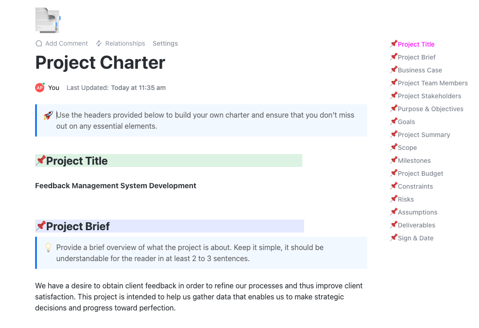Click the AP user avatar

[40, 88]
